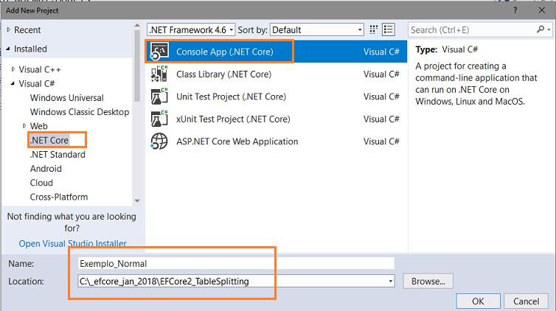Click the category tree scrollbar thumb
Viewport: 556px width, 311px height.
(x=137, y=66)
